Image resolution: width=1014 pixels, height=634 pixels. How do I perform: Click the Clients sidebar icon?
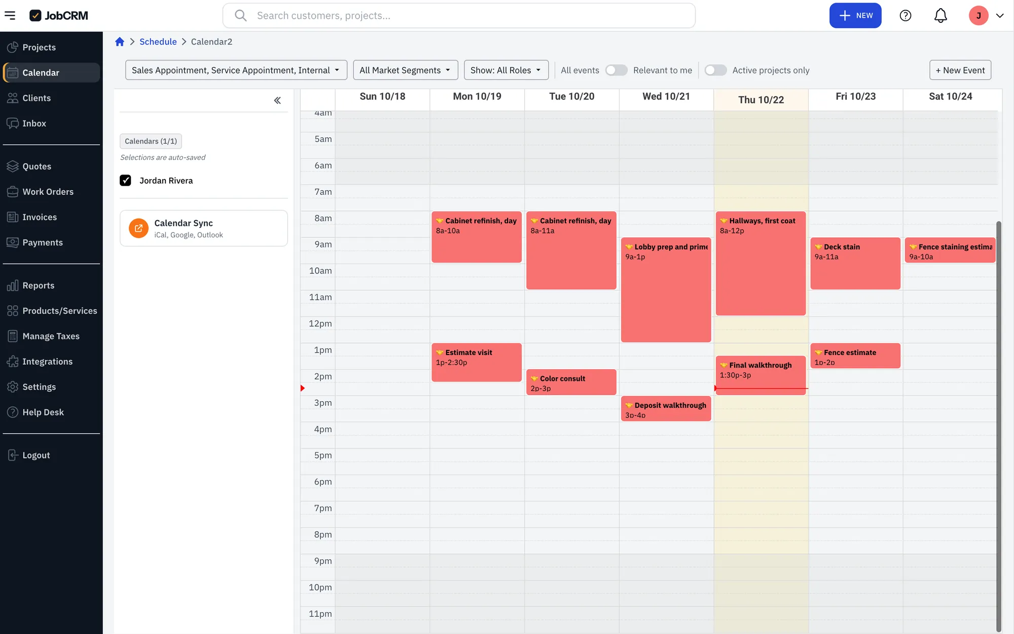click(x=13, y=98)
